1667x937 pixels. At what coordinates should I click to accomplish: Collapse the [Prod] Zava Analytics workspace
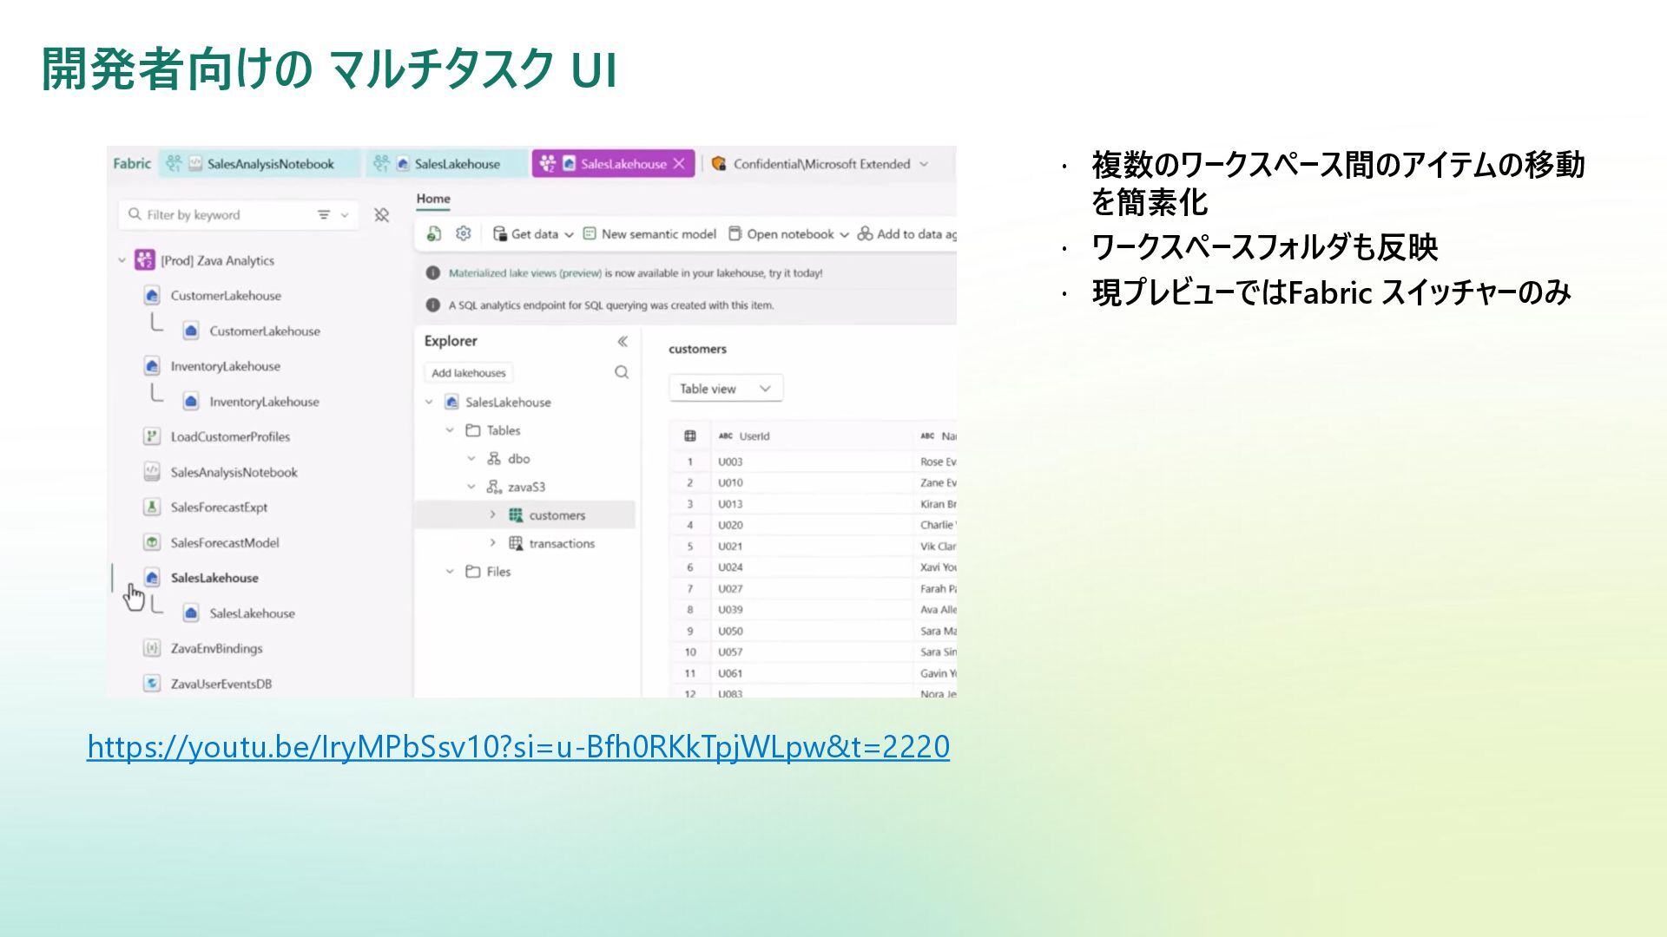click(x=122, y=260)
